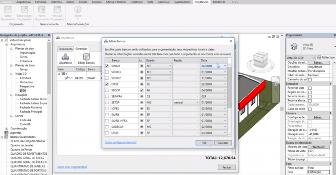Open the SICRO3 Data dropdown 01/2018

213,72
